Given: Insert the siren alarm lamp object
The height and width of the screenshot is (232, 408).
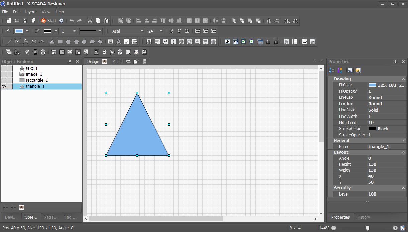Looking at the screenshot, I should pos(276,42).
